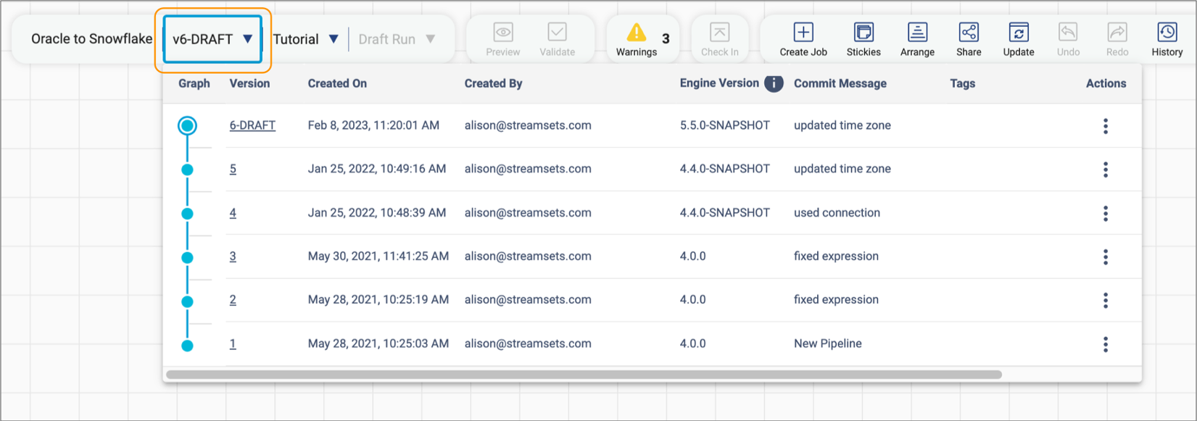This screenshot has width=1197, height=421.
Task: Click the Created On column header
Action: pyautogui.click(x=337, y=83)
